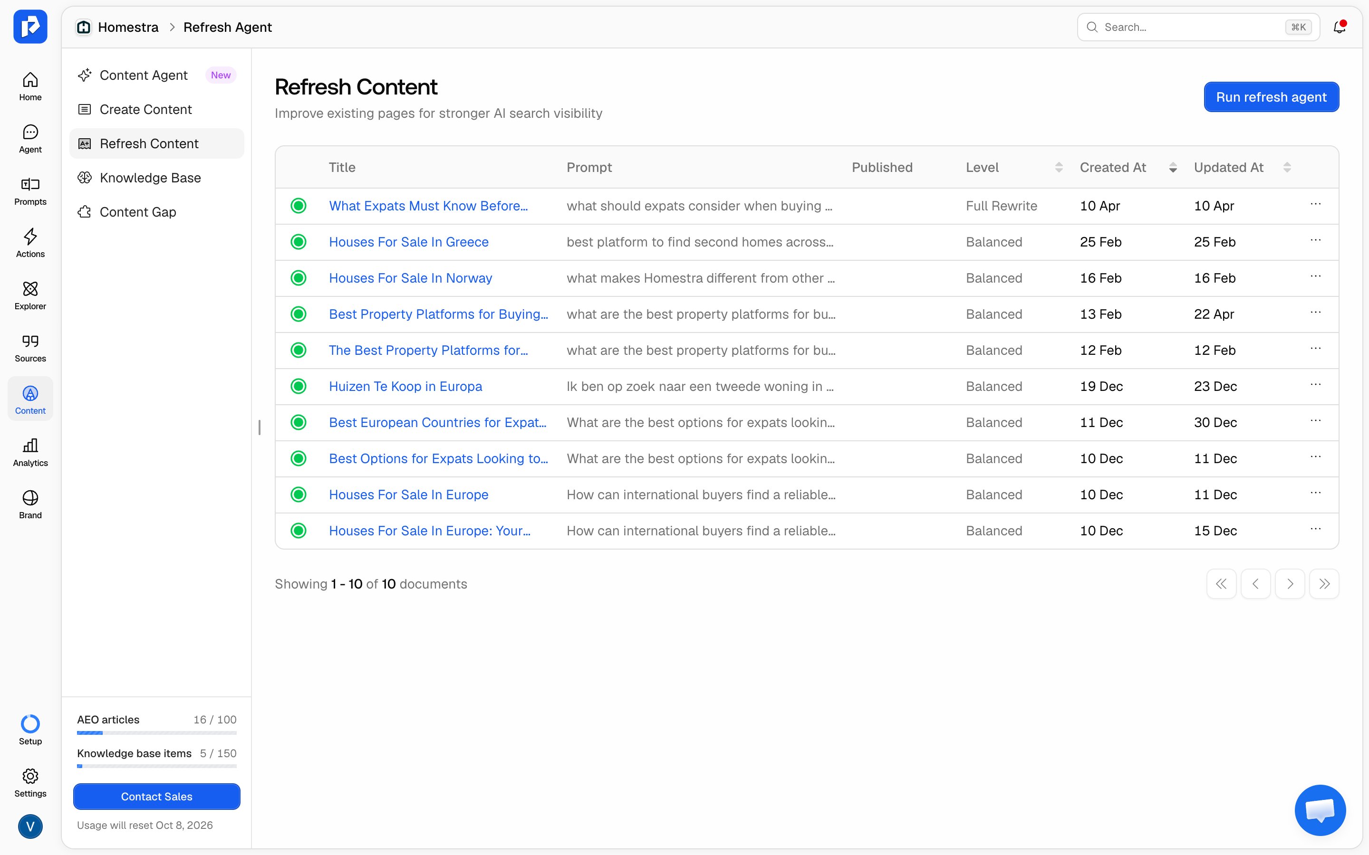Open the Brand section
1369x855 pixels.
coord(30,504)
